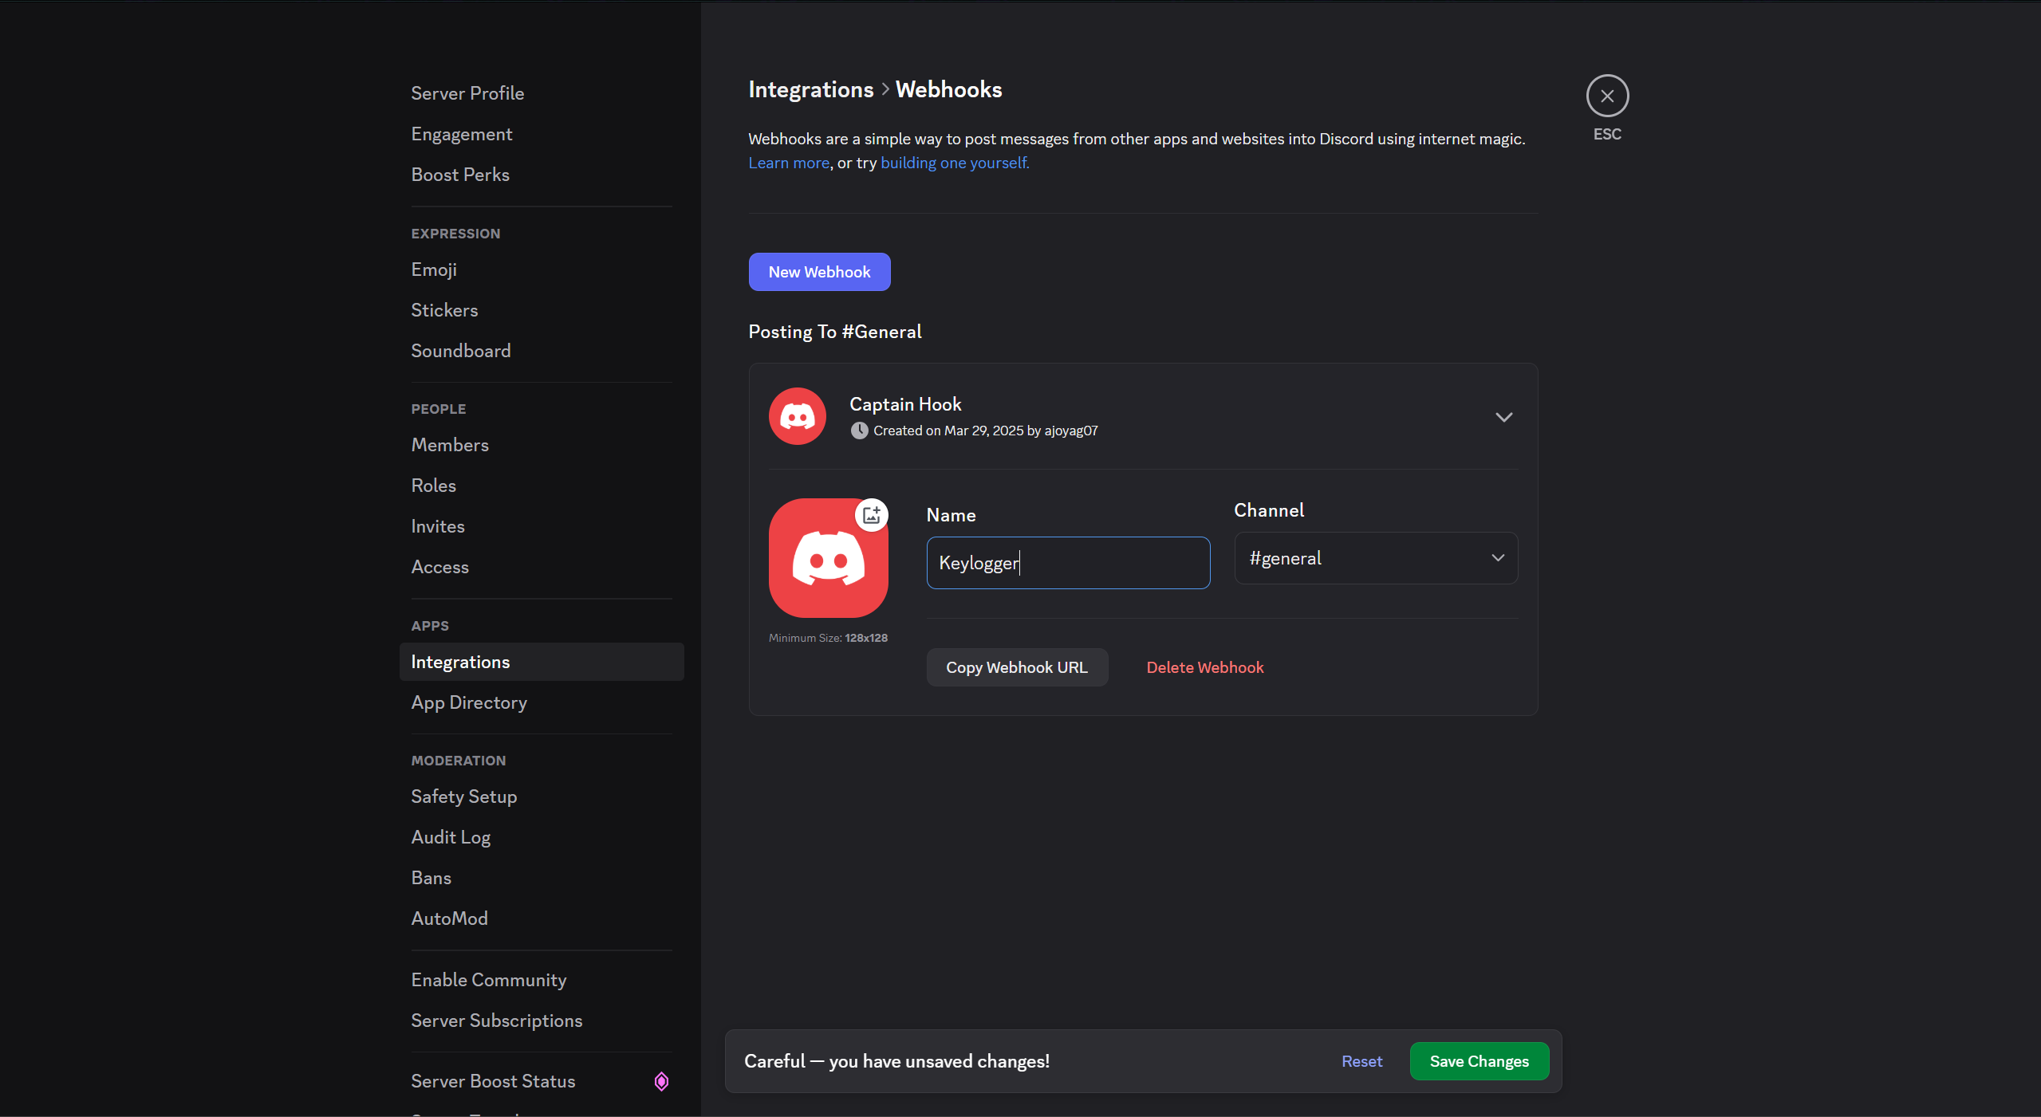
Task: Open the Soundboard settings page
Action: 461,351
